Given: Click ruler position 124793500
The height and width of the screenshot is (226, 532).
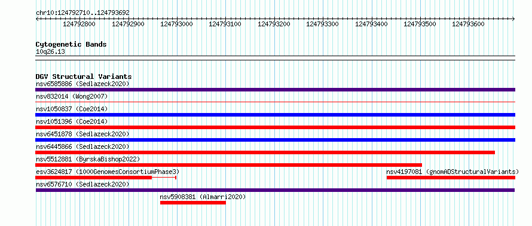Looking at the screenshot, I should (x=420, y=24).
